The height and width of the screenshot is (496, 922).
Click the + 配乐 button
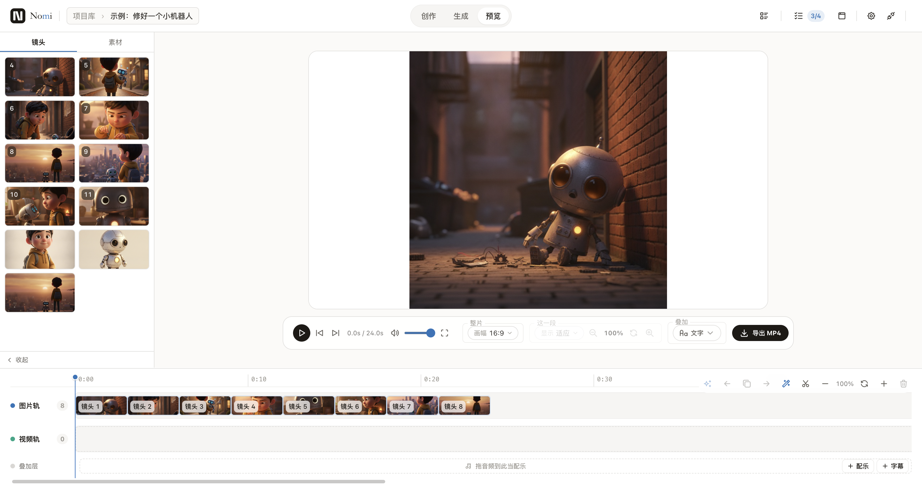coord(858,466)
